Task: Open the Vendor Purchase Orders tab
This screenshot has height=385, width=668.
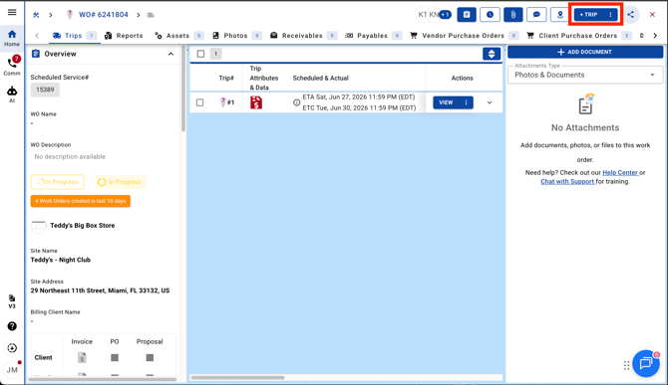Action: [x=464, y=36]
